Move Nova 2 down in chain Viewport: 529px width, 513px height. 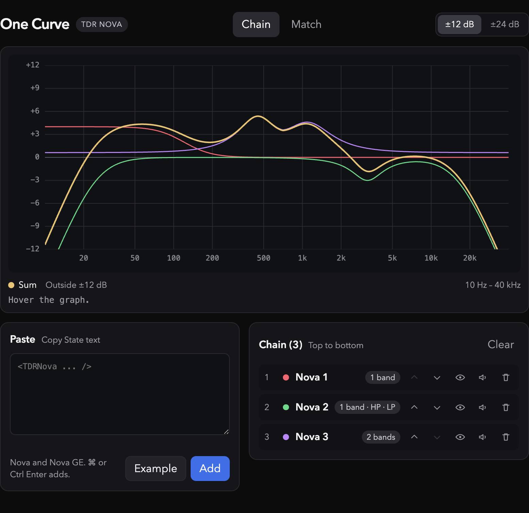pyautogui.click(x=437, y=407)
